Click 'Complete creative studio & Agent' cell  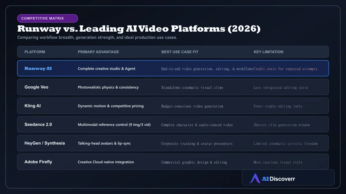(106, 69)
